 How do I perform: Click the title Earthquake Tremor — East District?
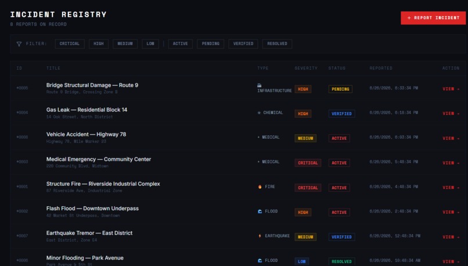pos(89,233)
